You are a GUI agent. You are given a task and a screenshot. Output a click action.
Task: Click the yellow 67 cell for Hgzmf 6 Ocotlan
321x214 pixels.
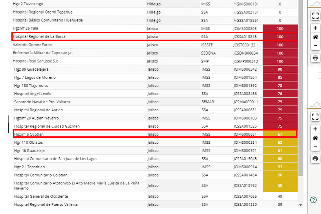[x=280, y=134]
